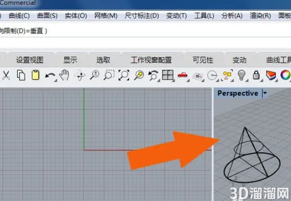
Task: Click the Four Viewports layout icon
Action: point(168,75)
